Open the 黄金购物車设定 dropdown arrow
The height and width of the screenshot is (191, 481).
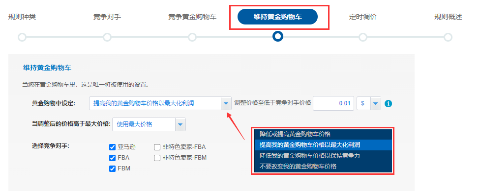[226, 104]
